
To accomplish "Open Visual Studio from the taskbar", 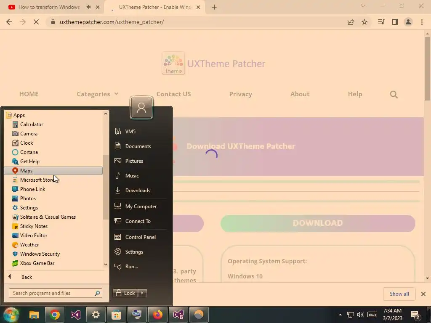I will (75, 315).
